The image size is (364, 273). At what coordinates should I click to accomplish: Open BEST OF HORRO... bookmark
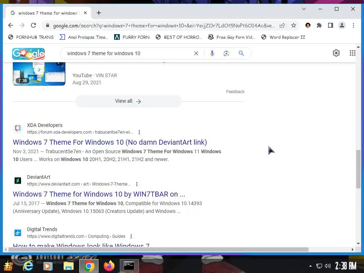pos(179,37)
